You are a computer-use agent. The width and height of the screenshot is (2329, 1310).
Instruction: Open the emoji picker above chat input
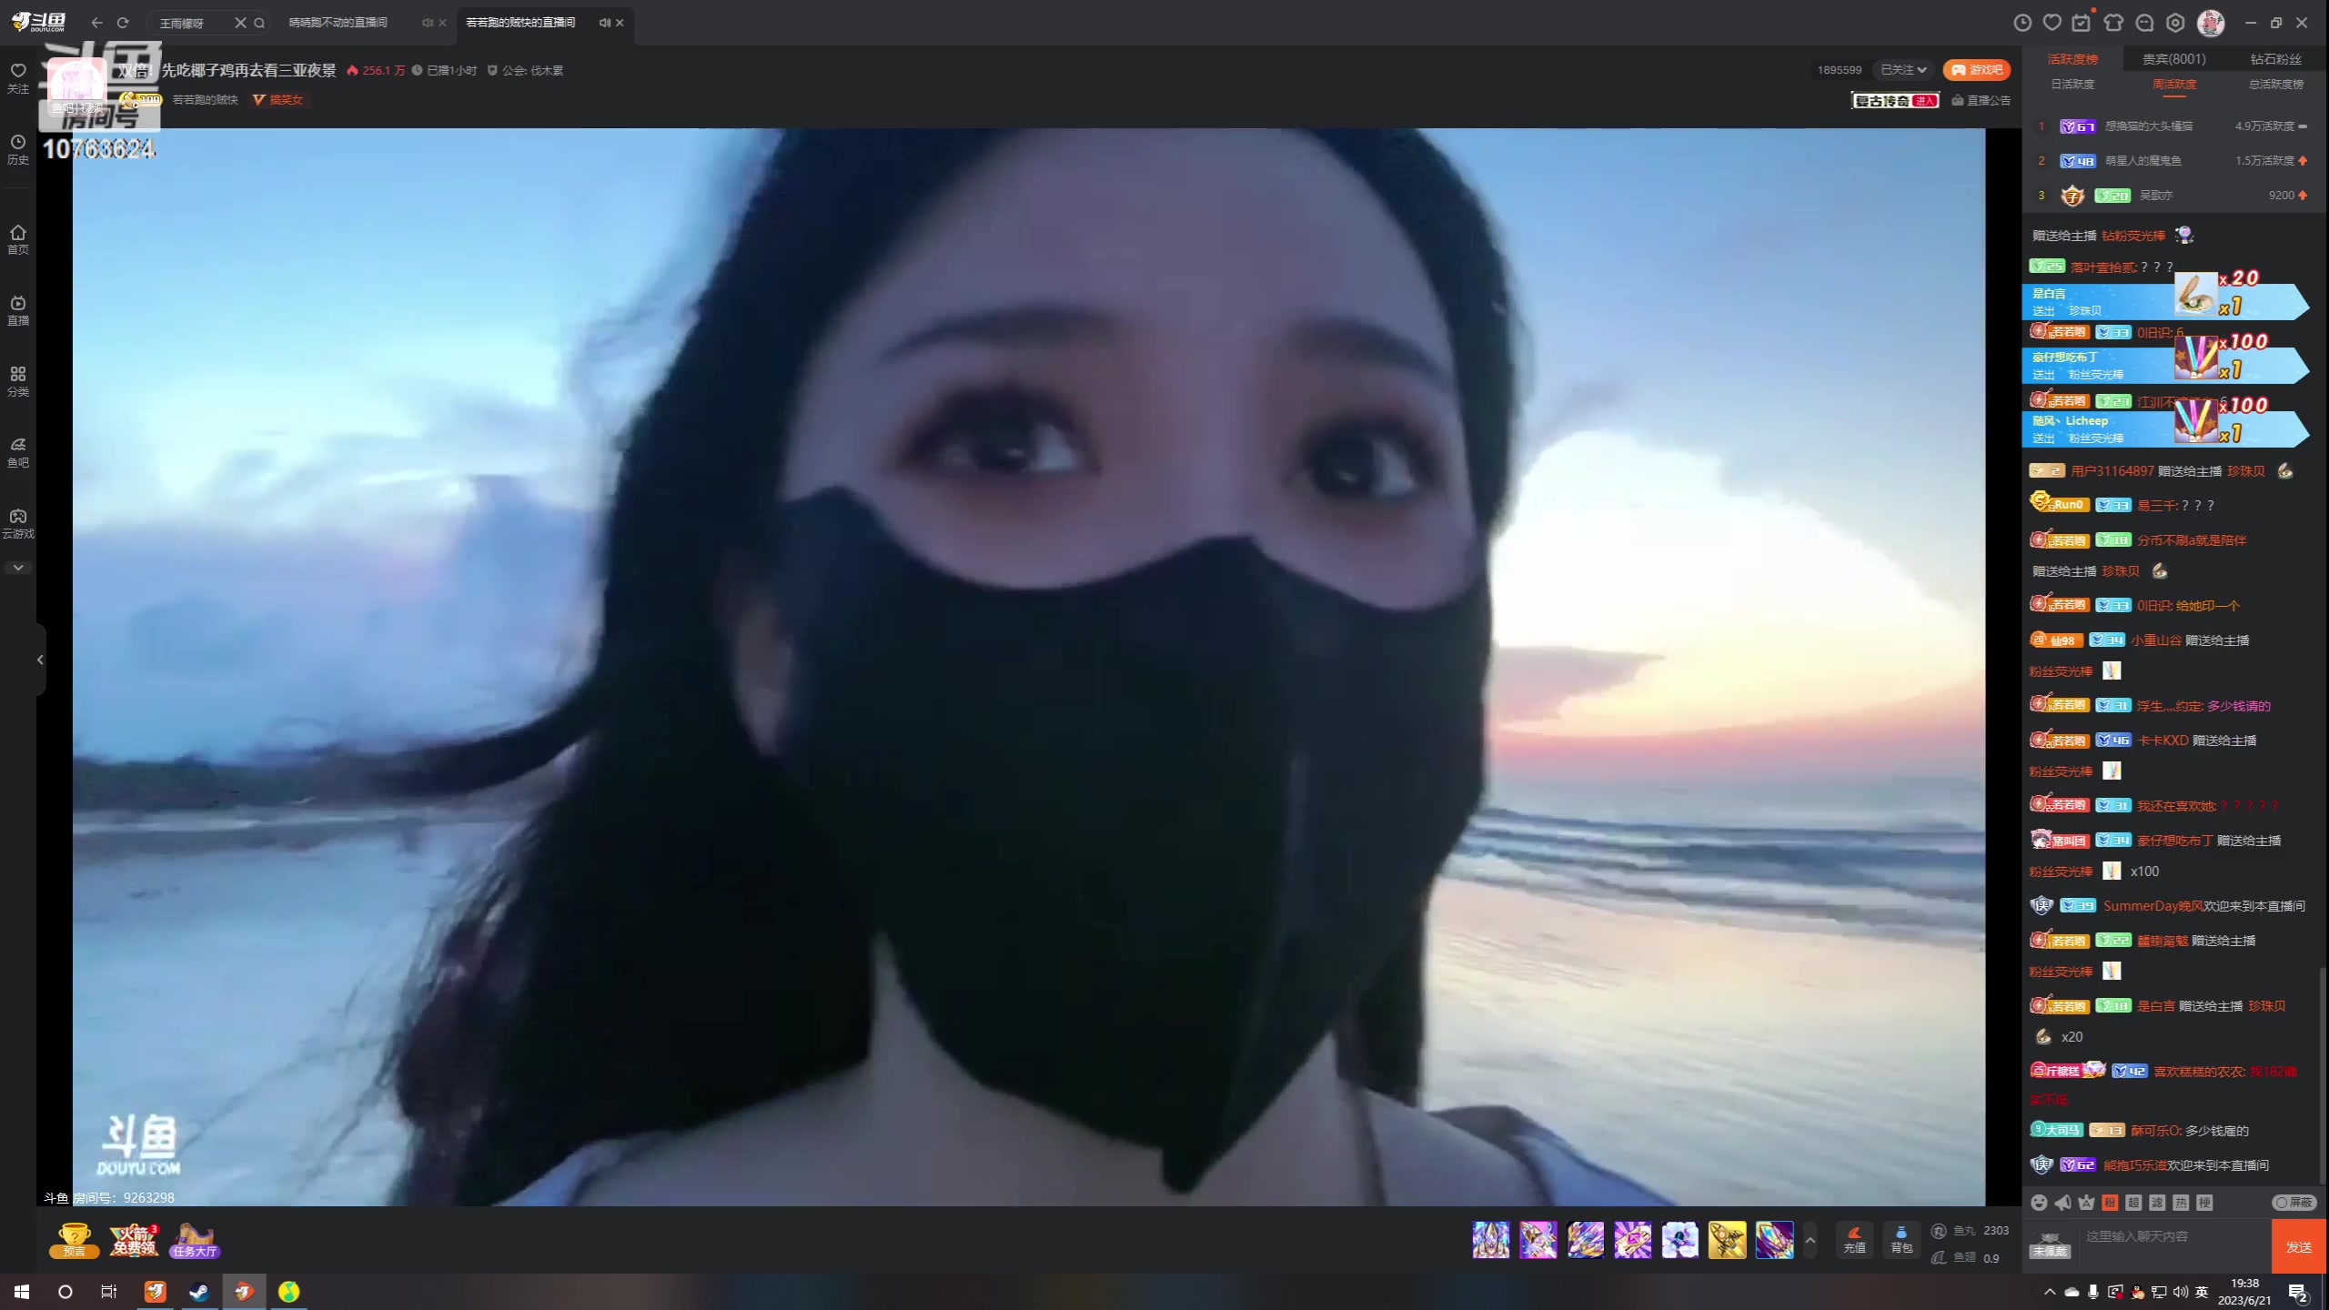point(2039,1203)
